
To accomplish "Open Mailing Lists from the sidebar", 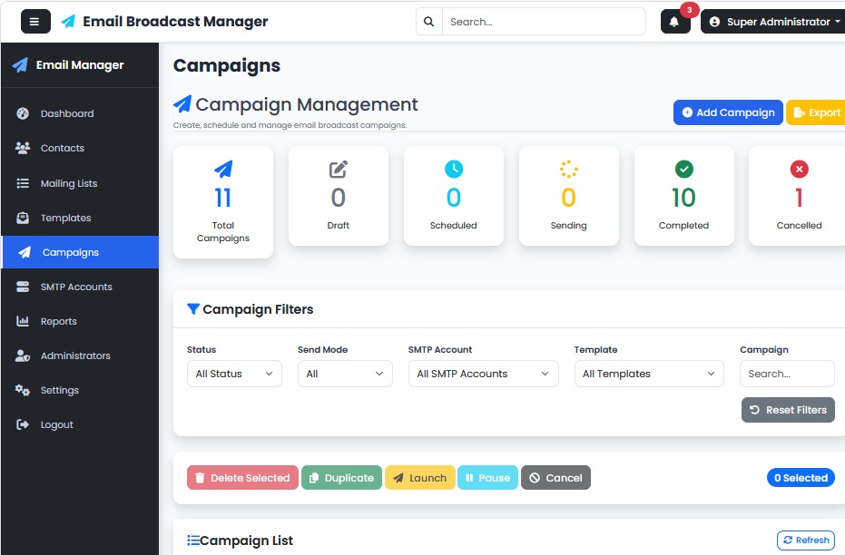I will (80, 183).
